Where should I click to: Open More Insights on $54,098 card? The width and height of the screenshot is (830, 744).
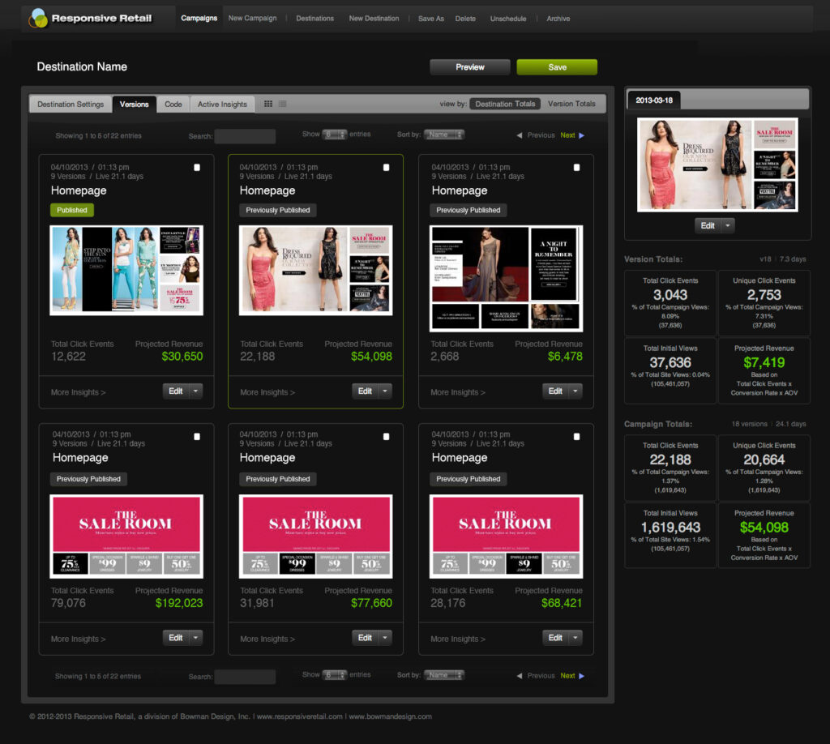pyautogui.click(x=267, y=392)
